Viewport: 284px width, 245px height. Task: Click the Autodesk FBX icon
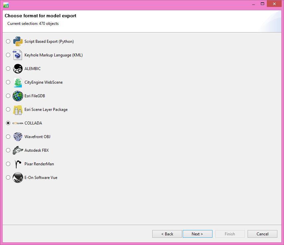18,150
